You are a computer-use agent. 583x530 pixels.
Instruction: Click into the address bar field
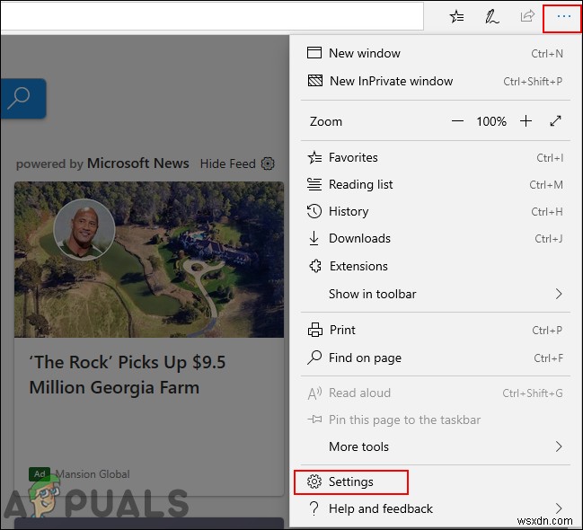pos(212,16)
